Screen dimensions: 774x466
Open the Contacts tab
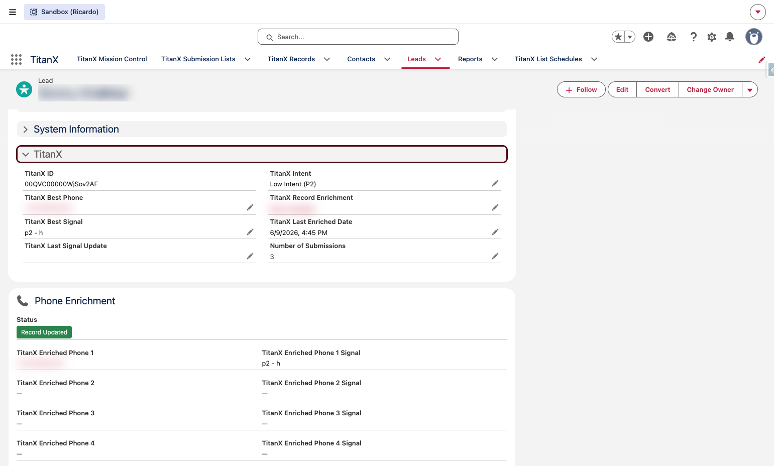[x=361, y=59]
